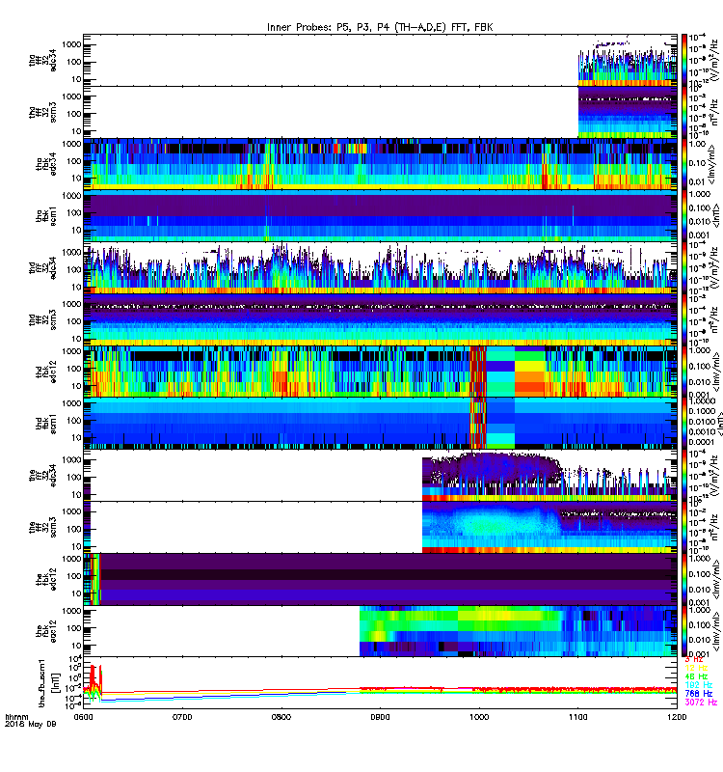Pick the yellow "12 Hz" legend entry

[696, 668]
